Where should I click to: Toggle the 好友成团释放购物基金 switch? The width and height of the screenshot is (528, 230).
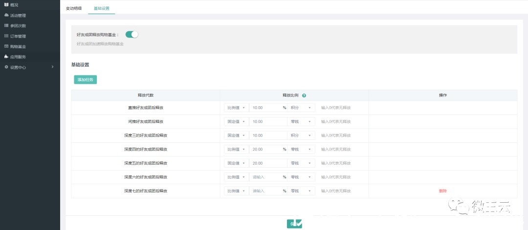click(132, 34)
